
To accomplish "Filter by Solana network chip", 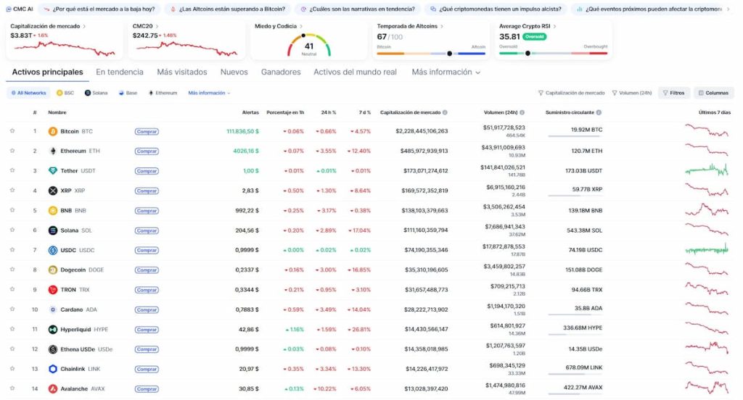I will (97, 93).
